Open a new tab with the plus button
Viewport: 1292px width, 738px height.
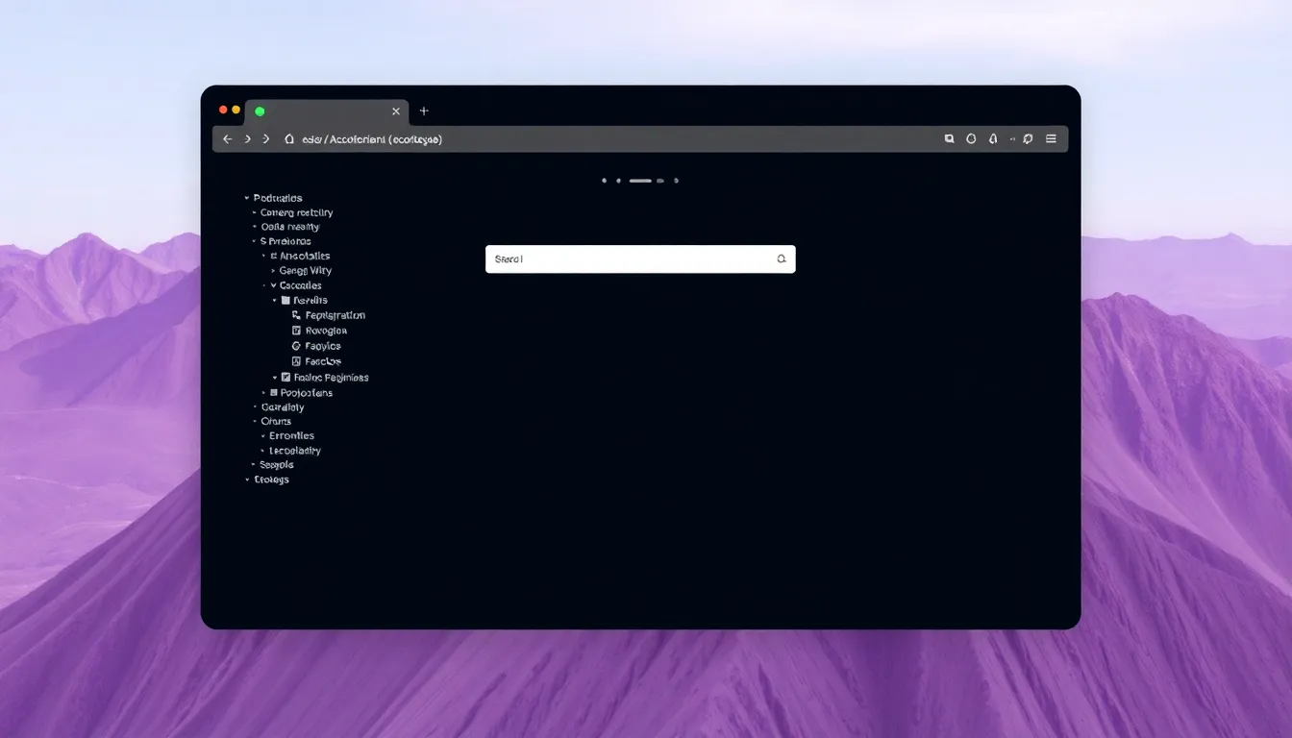(424, 111)
